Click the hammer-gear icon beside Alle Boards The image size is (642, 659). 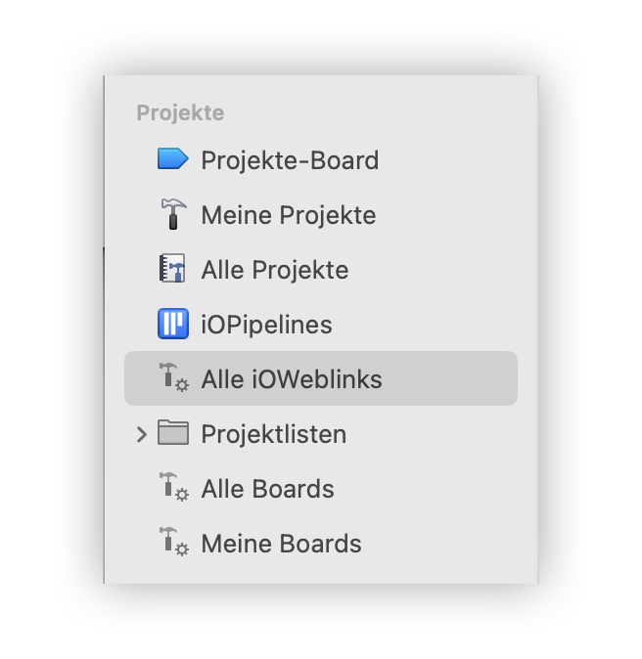pos(174,487)
